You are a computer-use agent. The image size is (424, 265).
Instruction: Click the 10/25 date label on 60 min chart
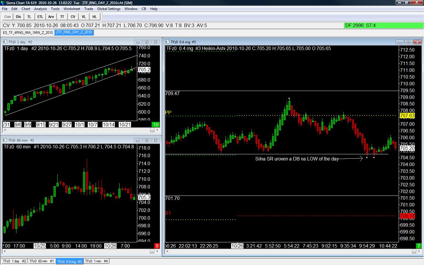(x=40, y=246)
